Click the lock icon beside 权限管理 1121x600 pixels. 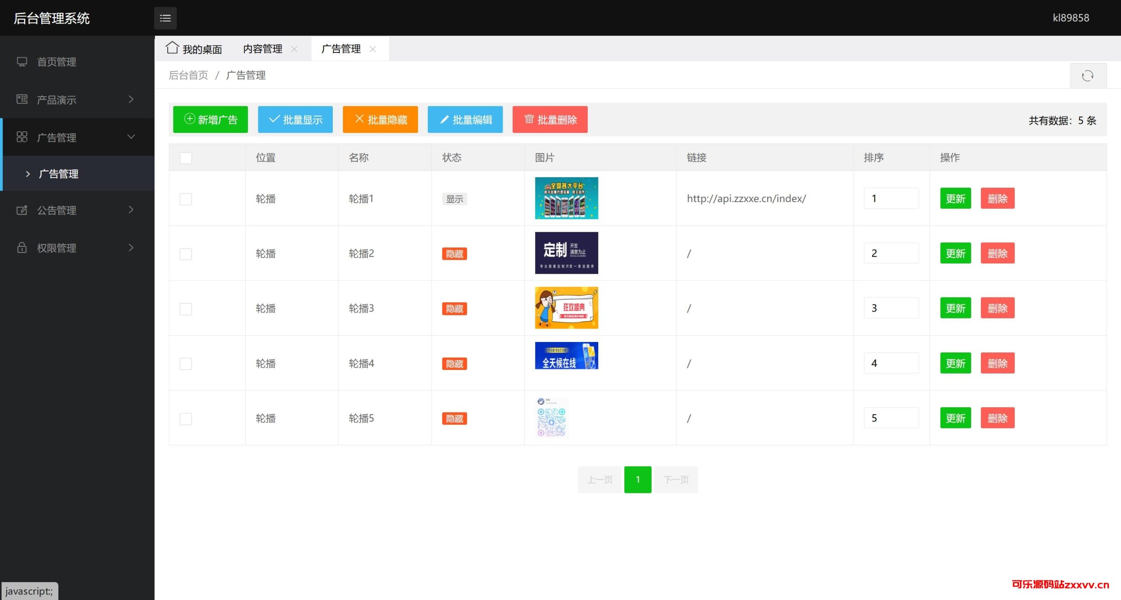22,248
